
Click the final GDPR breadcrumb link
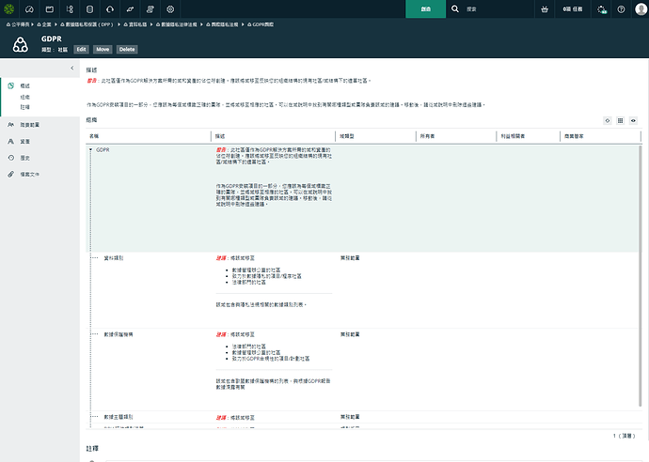(261, 24)
